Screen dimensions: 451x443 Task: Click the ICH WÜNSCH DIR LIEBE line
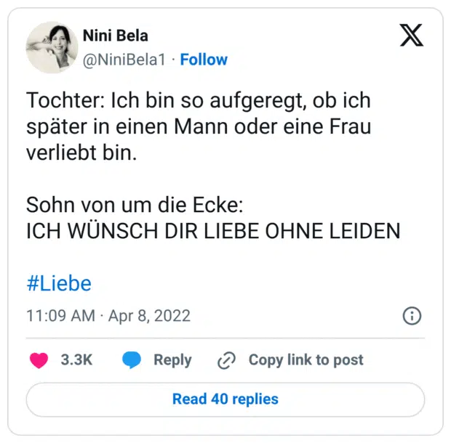(213, 231)
